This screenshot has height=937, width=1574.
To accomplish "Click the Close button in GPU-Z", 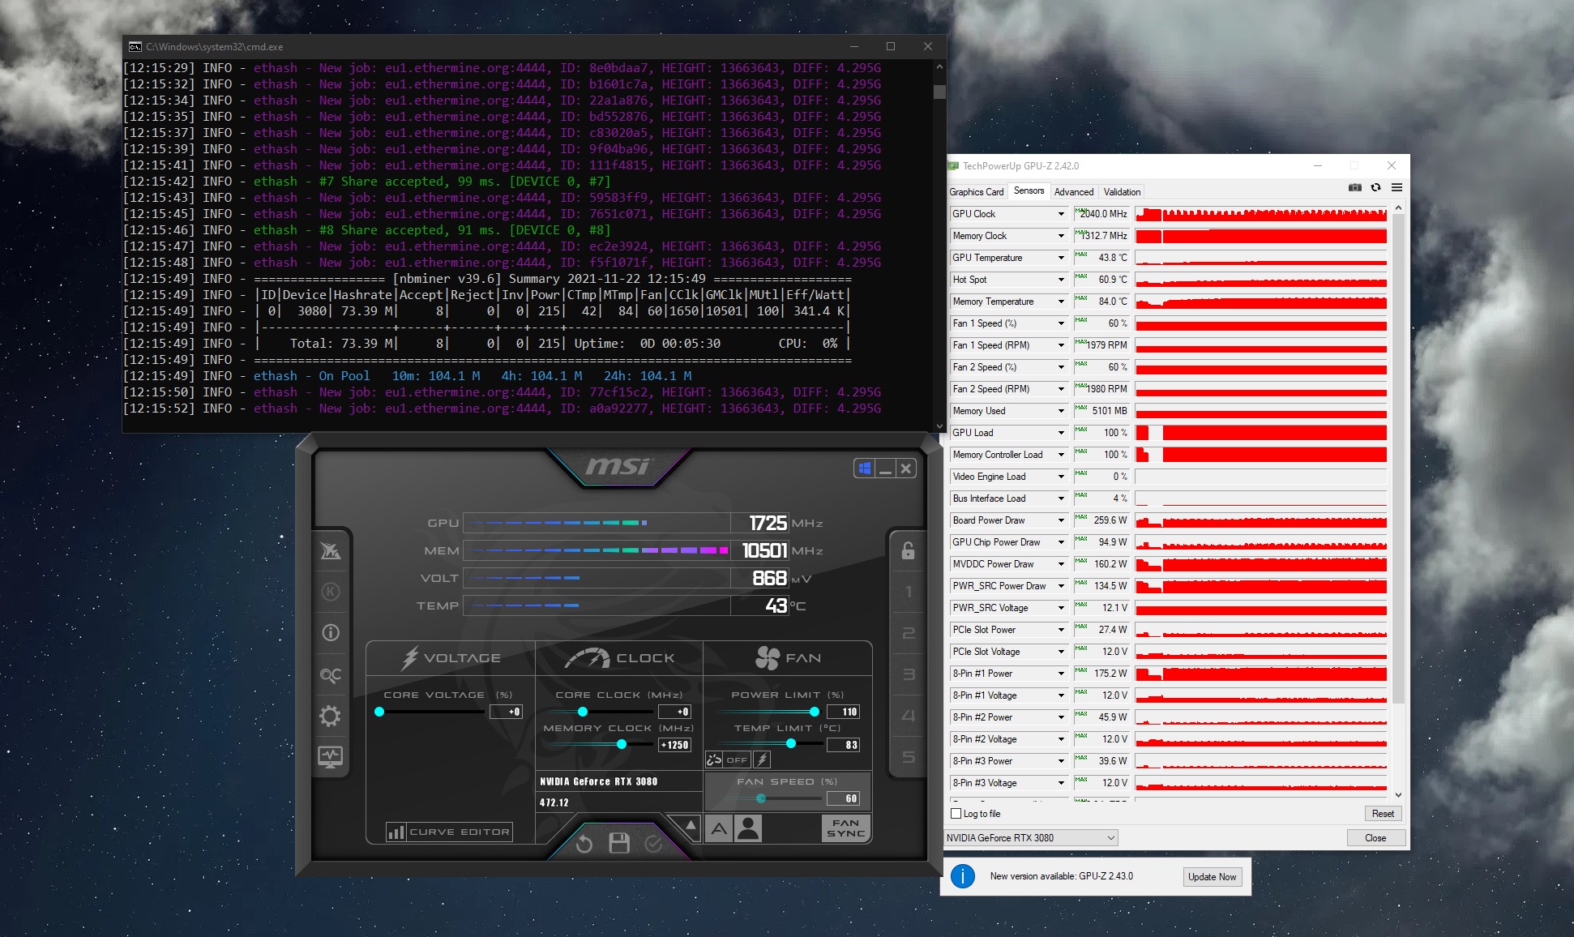I will 1375,838.
